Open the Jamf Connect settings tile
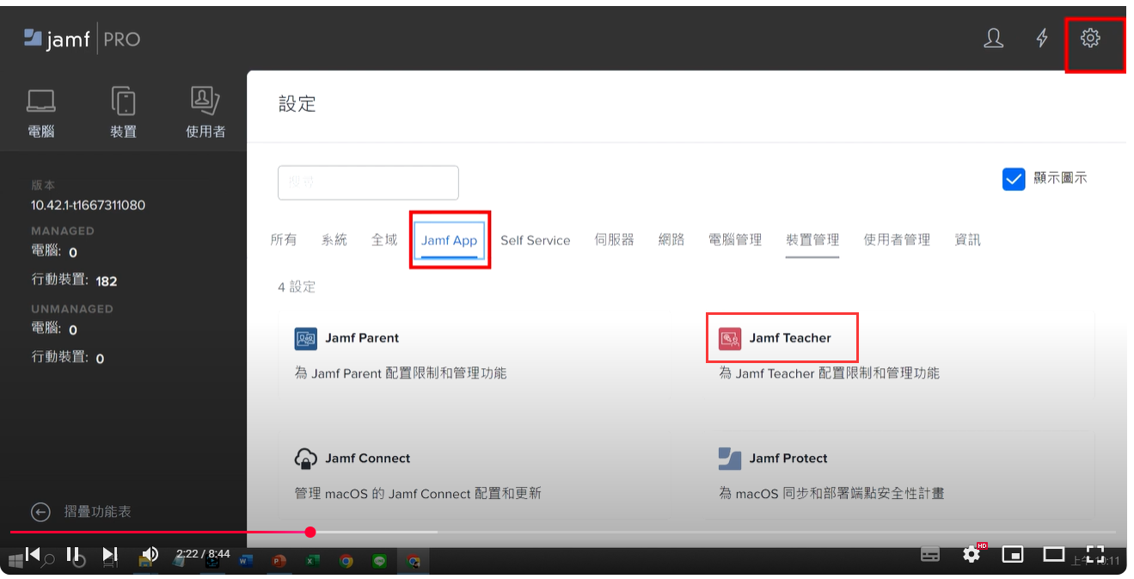The width and height of the screenshot is (1134, 579). click(367, 459)
